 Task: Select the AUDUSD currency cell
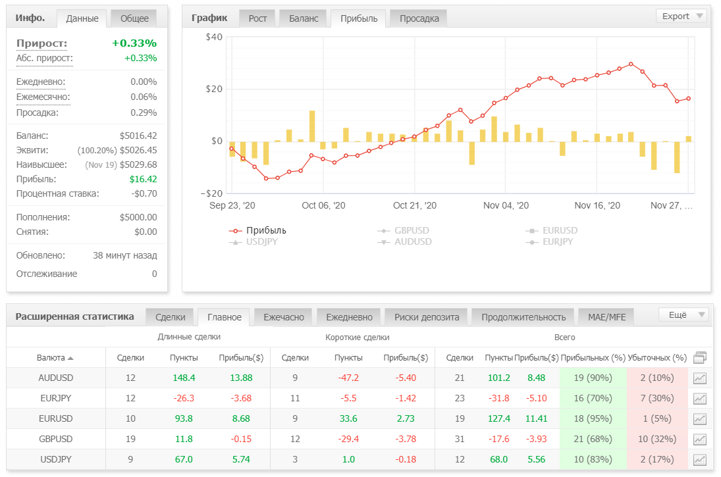[55, 378]
